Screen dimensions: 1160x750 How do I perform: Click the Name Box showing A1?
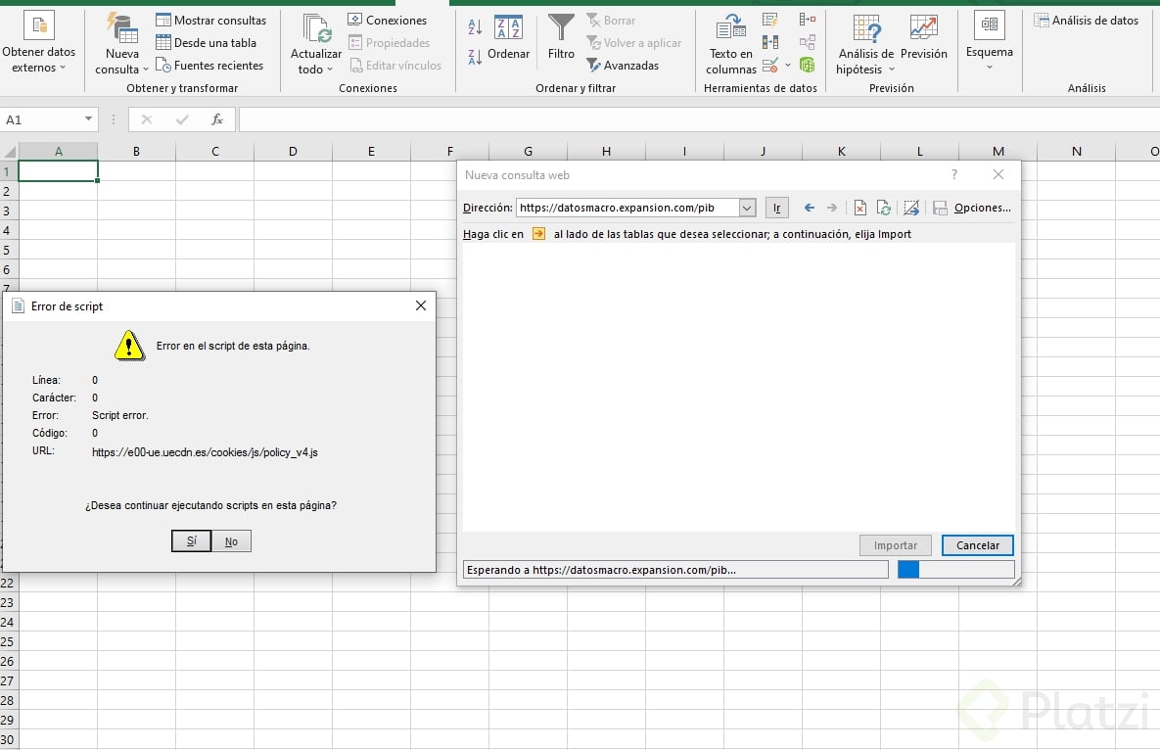click(x=41, y=119)
